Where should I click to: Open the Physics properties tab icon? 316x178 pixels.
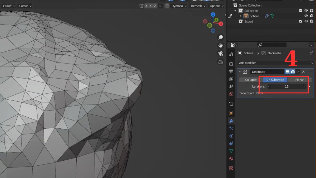coord(231,136)
